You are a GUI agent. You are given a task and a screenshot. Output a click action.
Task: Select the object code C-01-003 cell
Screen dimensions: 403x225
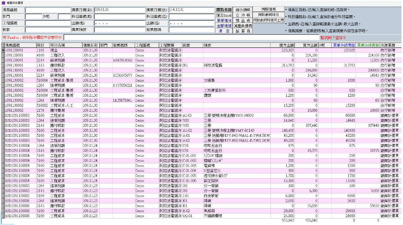pos(192,166)
